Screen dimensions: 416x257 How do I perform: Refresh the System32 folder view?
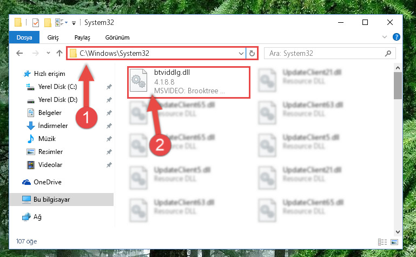(252, 54)
